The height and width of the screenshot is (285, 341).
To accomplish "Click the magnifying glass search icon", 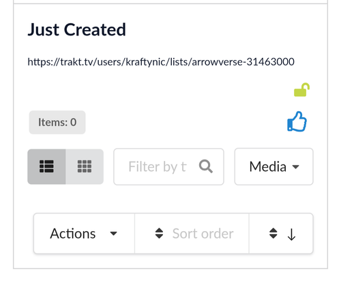I will point(206,166).
